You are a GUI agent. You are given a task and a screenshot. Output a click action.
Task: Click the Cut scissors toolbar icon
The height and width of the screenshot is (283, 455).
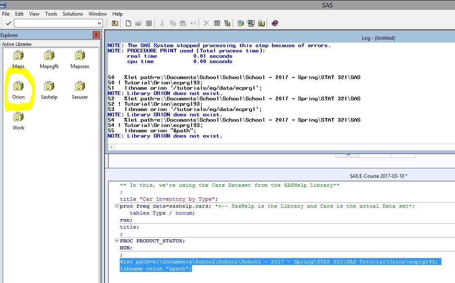coord(162,23)
